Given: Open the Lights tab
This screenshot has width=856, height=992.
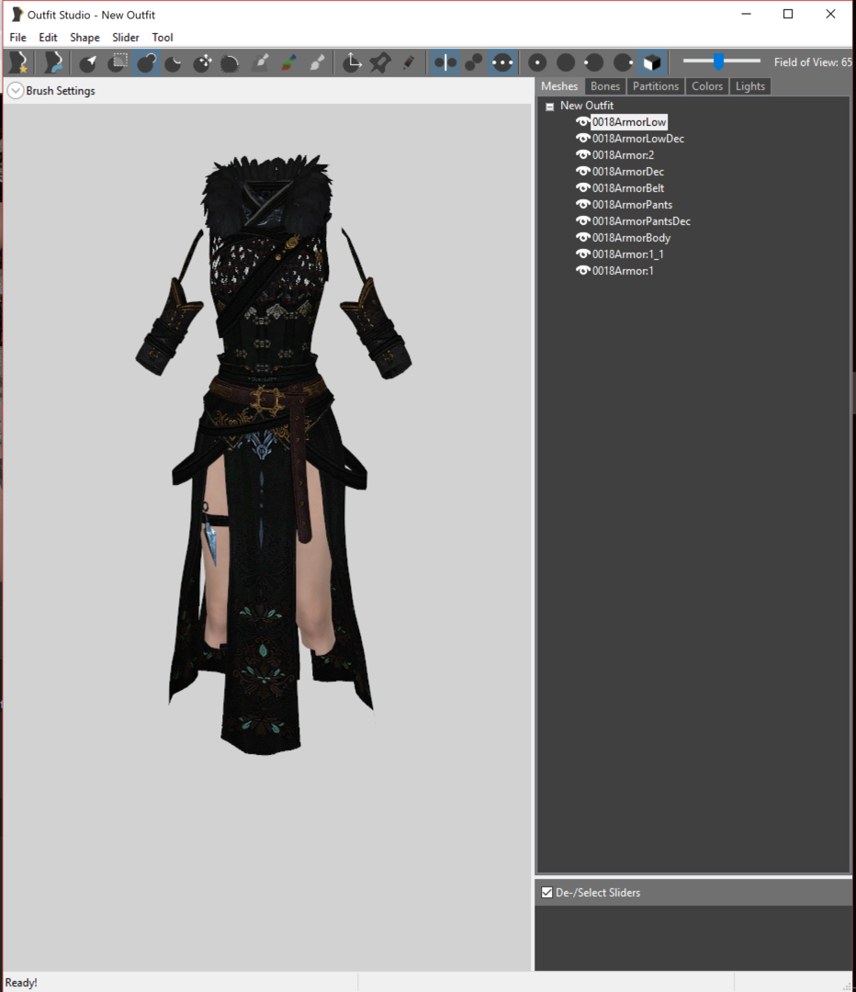Looking at the screenshot, I should coord(750,86).
